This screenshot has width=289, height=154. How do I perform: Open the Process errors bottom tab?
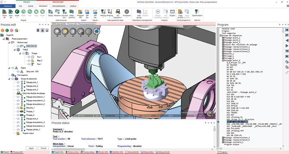[x=72, y=152]
